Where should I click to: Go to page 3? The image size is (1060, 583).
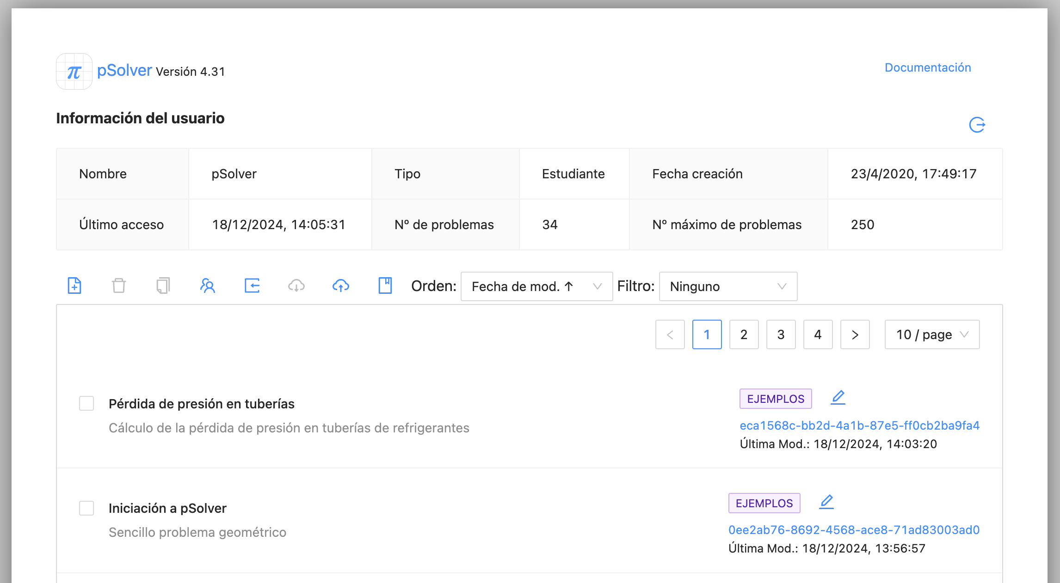(781, 334)
